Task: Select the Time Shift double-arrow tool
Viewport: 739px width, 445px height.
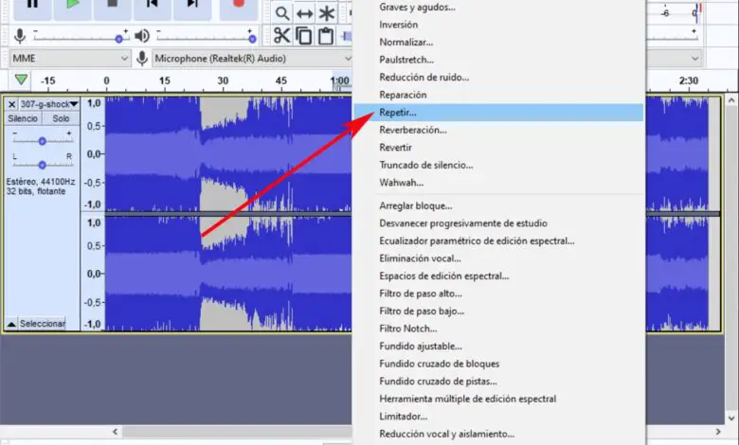Action: tap(304, 13)
